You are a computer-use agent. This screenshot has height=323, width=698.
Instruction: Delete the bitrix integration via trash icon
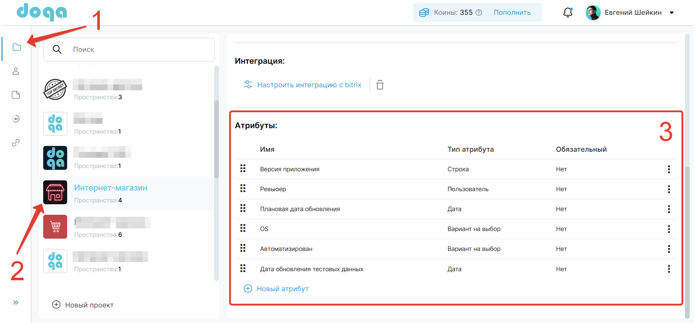pyautogui.click(x=380, y=85)
